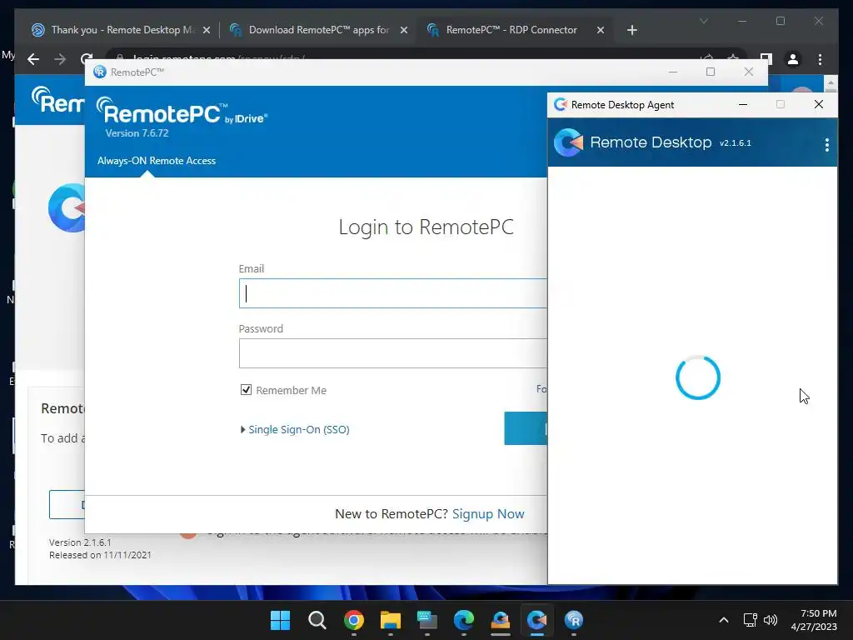Toggle the Remember Me checkbox

point(246,390)
